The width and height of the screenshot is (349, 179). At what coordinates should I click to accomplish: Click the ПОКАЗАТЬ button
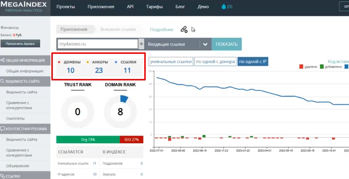click(227, 44)
